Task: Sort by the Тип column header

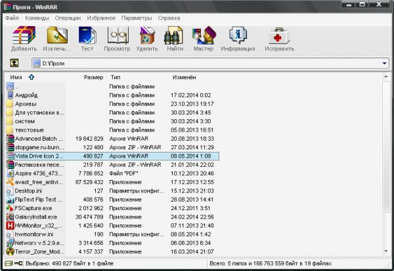Action: click(137, 77)
